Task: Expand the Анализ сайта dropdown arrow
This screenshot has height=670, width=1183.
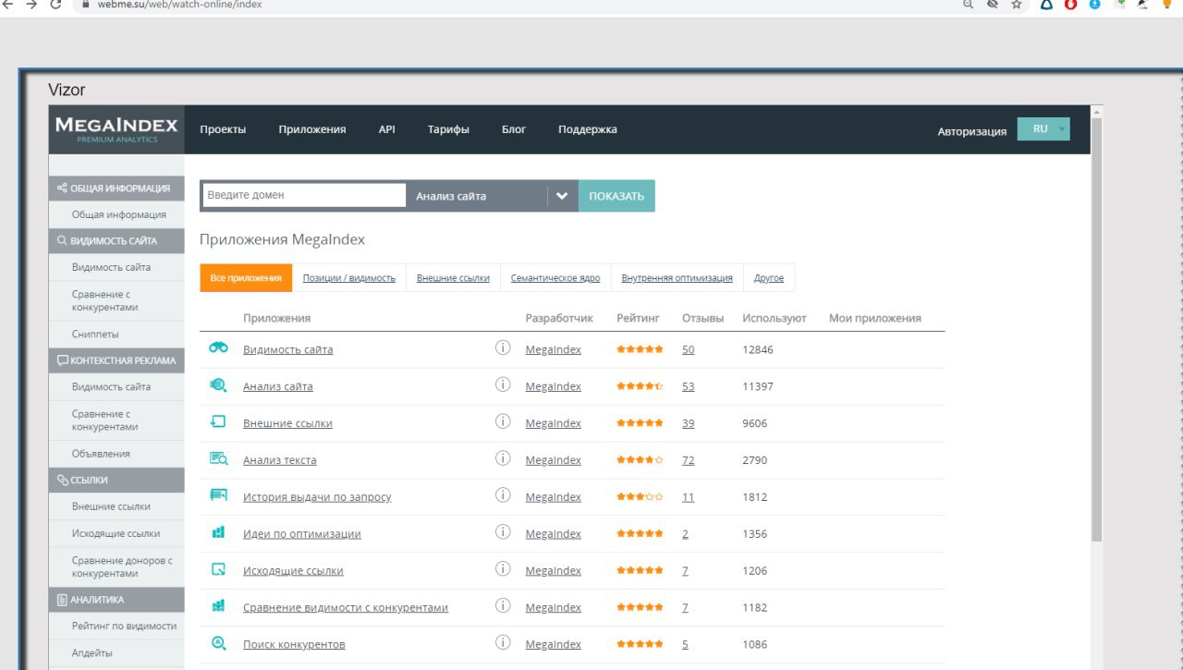Action: [562, 196]
